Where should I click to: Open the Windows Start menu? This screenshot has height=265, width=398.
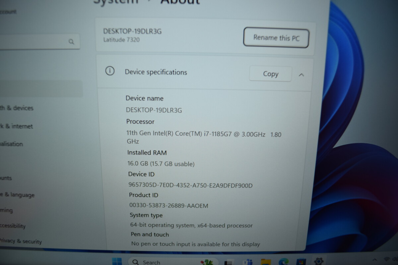point(117,262)
